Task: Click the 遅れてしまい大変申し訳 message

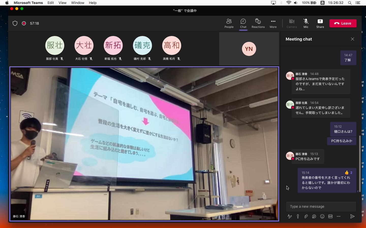Action: [x=321, y=108]
